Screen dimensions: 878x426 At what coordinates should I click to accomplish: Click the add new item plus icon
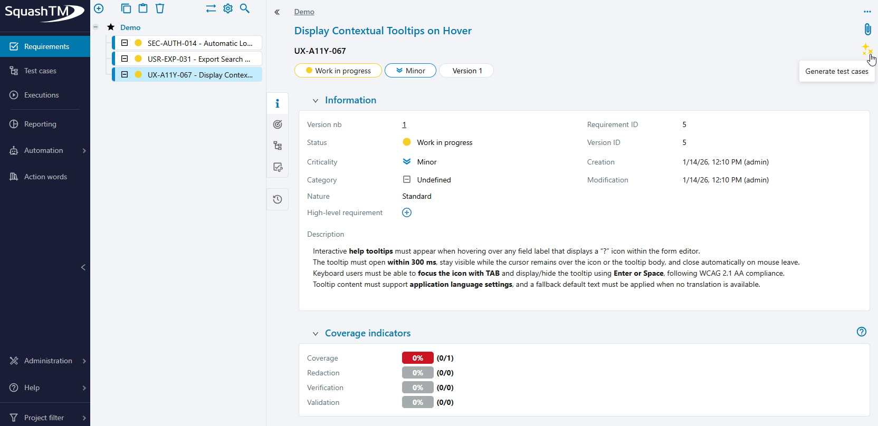[99, 8]
